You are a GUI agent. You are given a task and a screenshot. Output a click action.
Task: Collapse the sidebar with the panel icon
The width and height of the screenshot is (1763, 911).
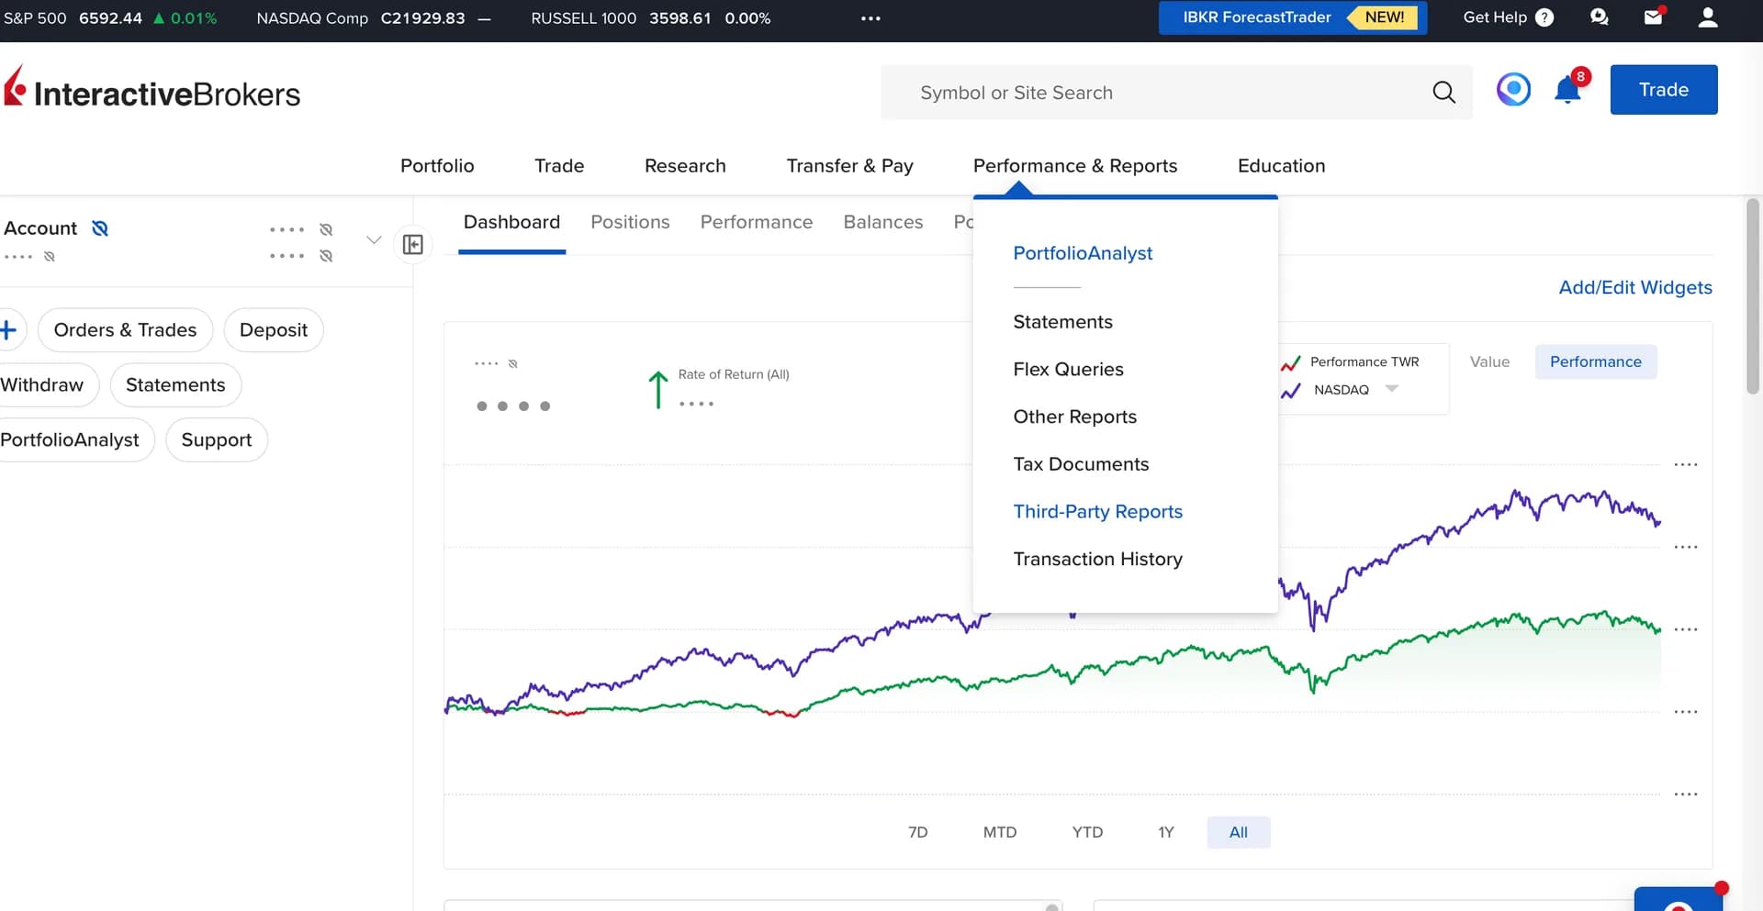413,244
